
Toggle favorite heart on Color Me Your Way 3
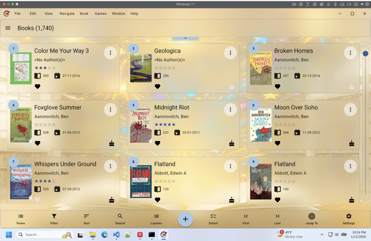(x=37, y=87)
